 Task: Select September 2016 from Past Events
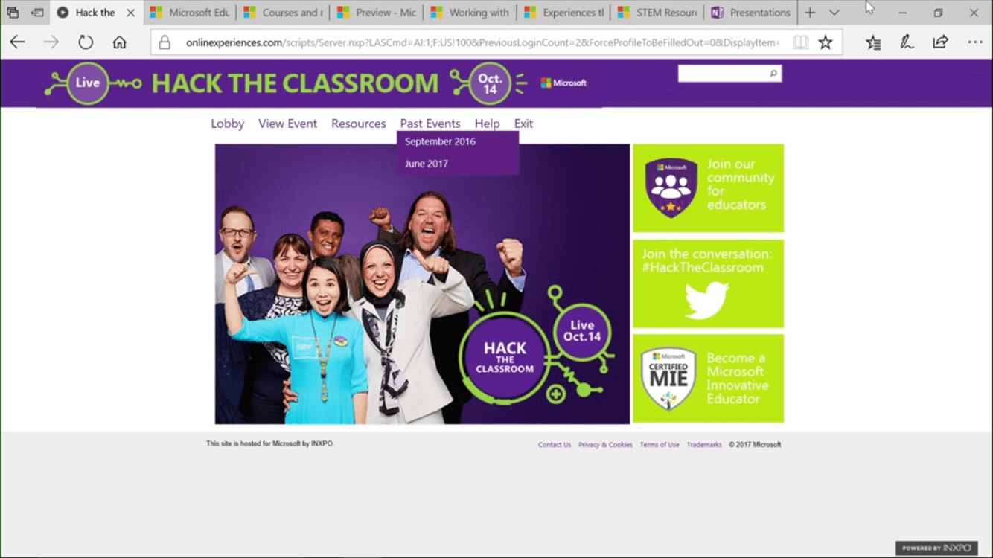(440, 141)
